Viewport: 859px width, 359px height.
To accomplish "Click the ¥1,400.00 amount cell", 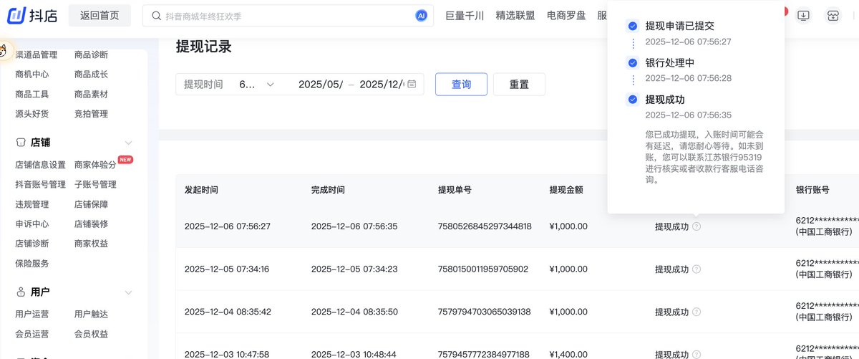I will [x=568, y=354].
